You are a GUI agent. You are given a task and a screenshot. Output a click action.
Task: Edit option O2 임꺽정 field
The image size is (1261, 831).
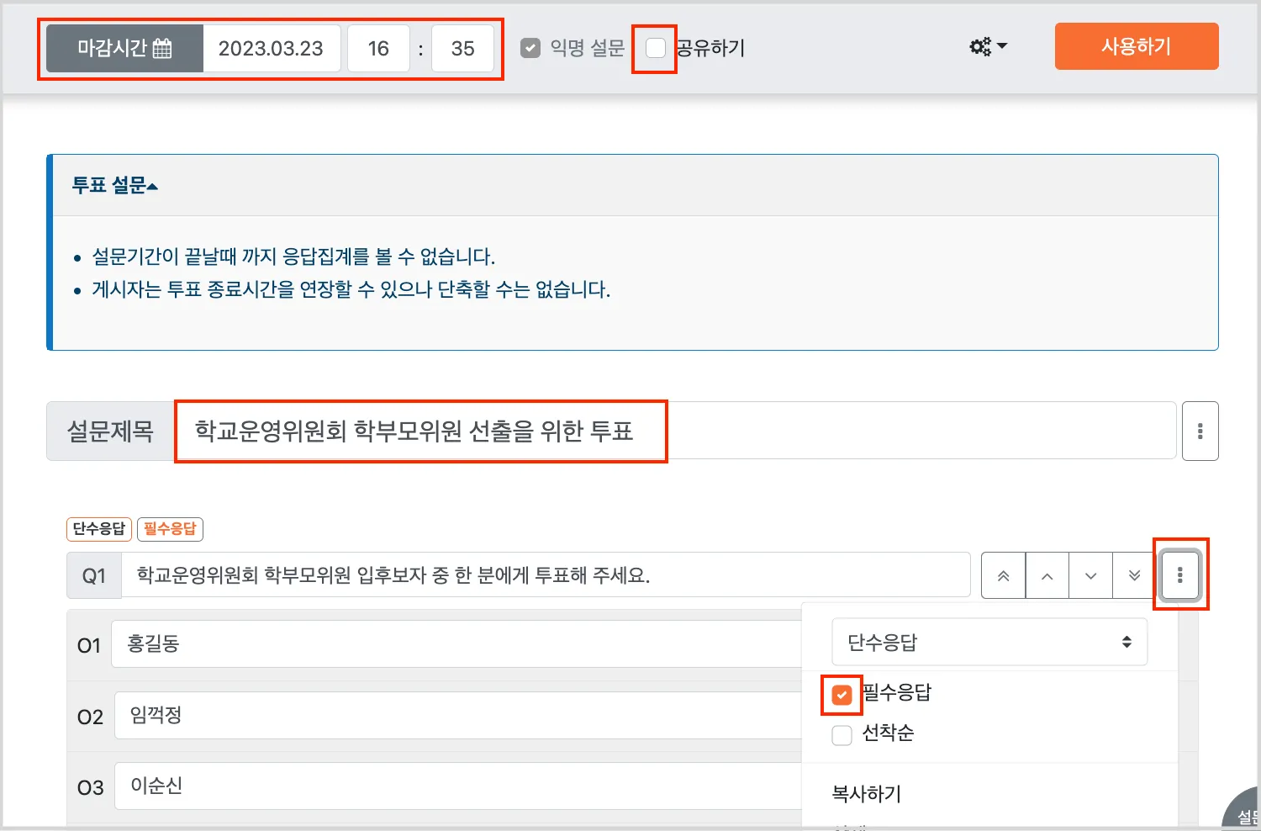click(x=458, y=716)
